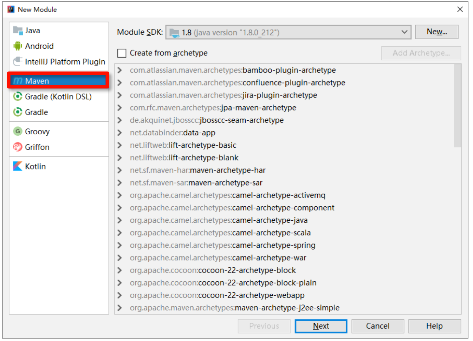Expand cocoon-22-archetype-block-plain entry

coord(120,283)
